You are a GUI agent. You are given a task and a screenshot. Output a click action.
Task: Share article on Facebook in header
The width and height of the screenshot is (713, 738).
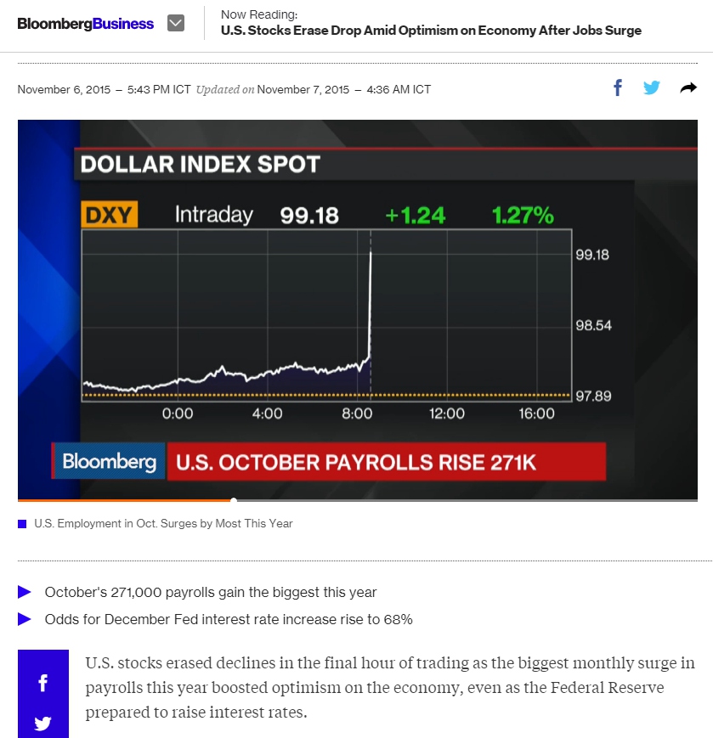click(618, 87)
